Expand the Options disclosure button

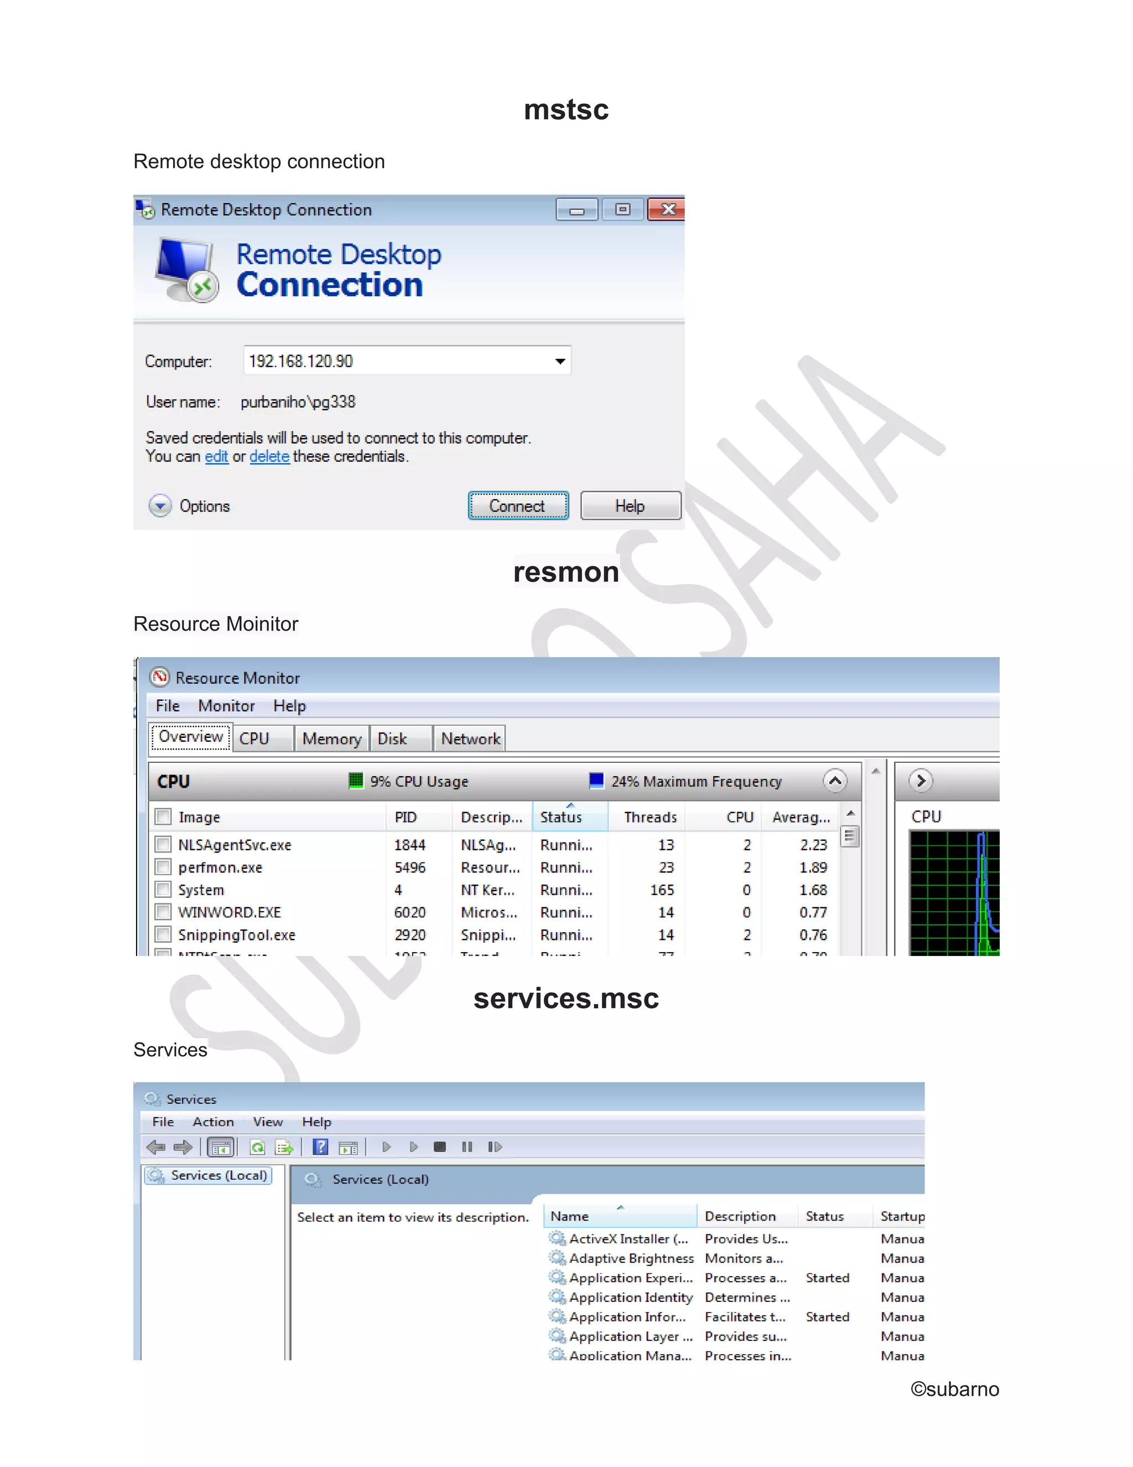click(x=160, y=506)
